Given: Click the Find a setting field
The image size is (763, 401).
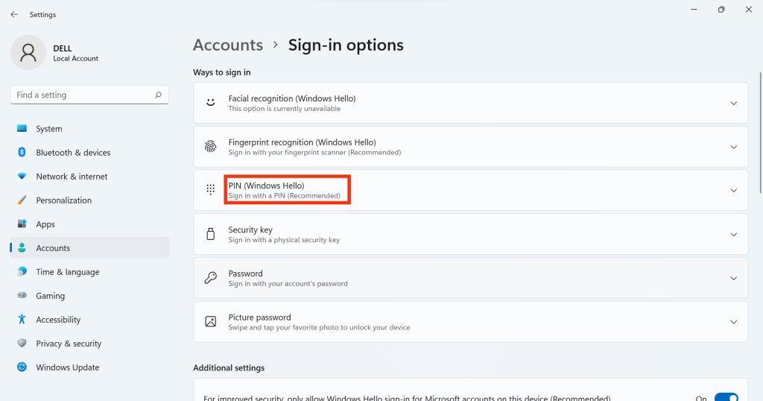Looking at the screenshot, I should 89,95.
